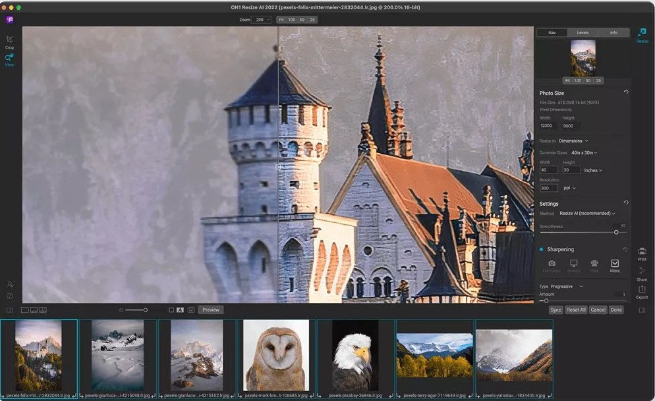Select the Crop tool

pos(9,41)
